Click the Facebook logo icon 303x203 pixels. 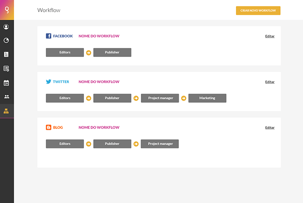click(x=48, y=36)
